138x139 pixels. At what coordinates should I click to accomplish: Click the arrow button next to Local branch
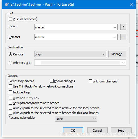(123, 27)
